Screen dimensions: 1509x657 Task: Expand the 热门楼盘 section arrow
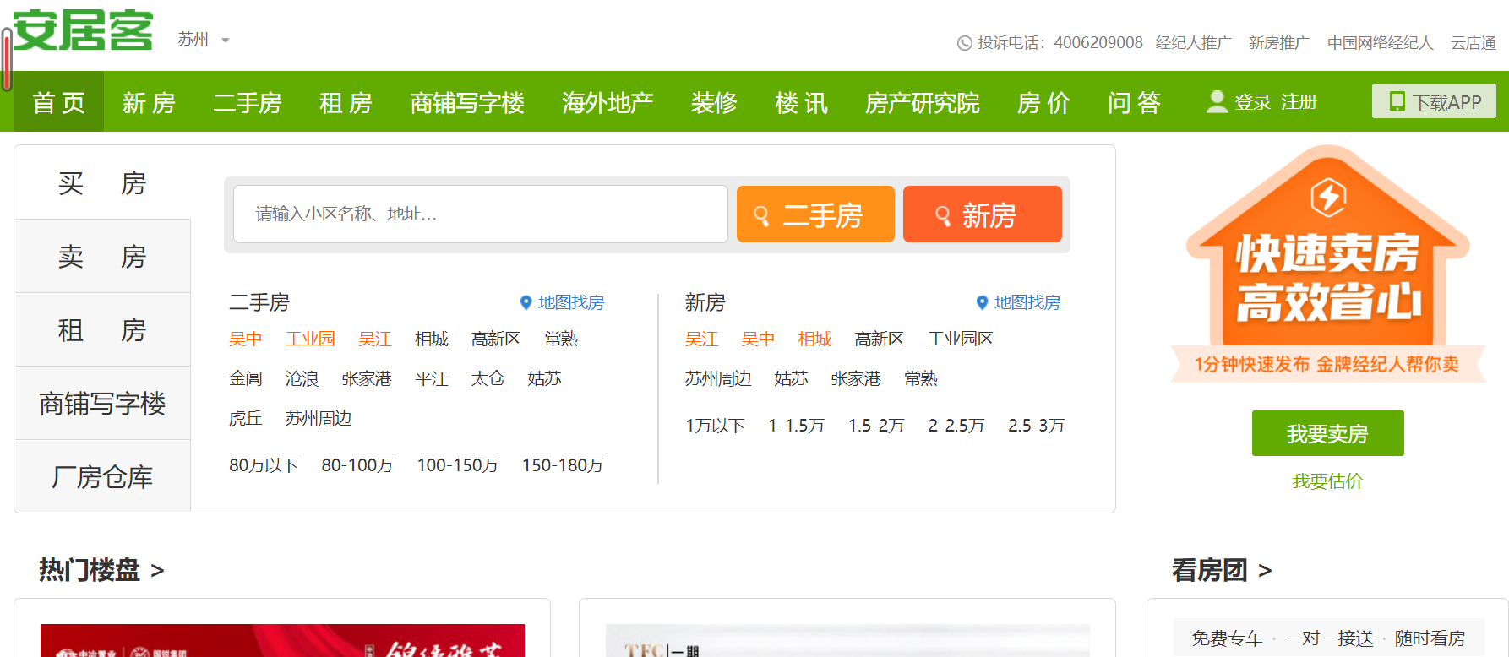tap(157, 571)
